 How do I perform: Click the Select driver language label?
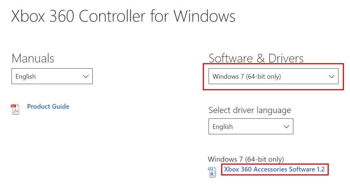(250, 110)
